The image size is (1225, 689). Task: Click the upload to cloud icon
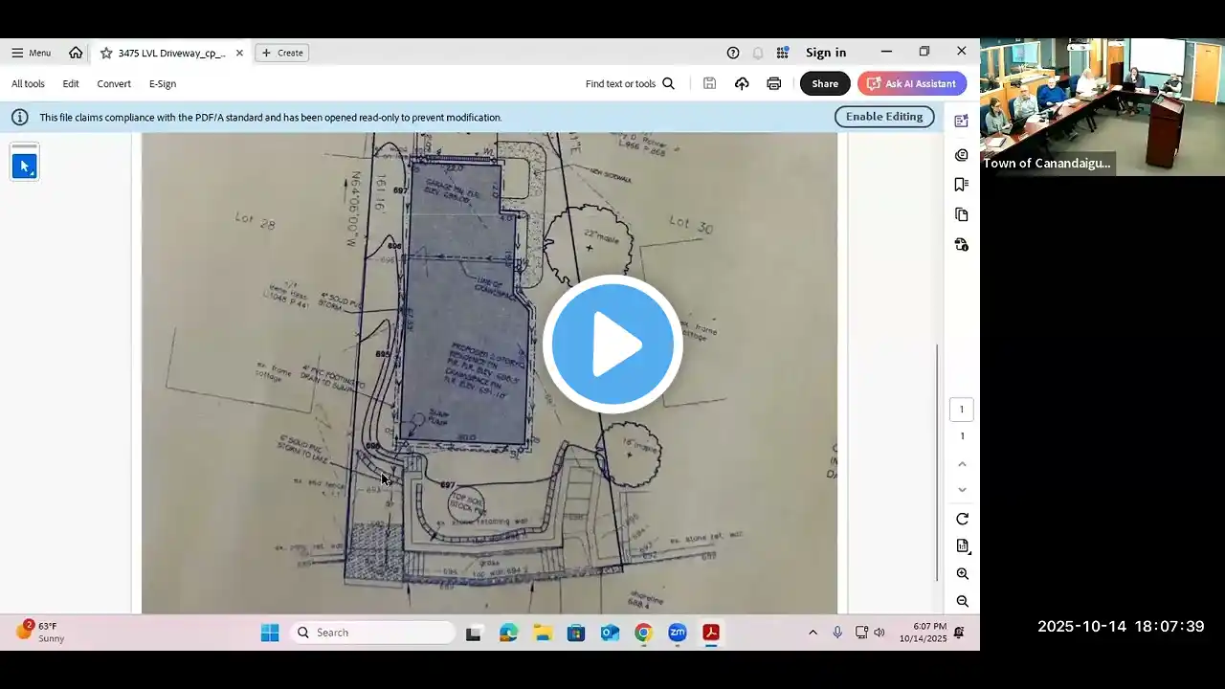742,84
